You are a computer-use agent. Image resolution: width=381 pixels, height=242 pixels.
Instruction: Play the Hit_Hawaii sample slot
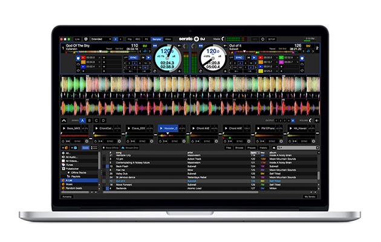coord(299,129)
